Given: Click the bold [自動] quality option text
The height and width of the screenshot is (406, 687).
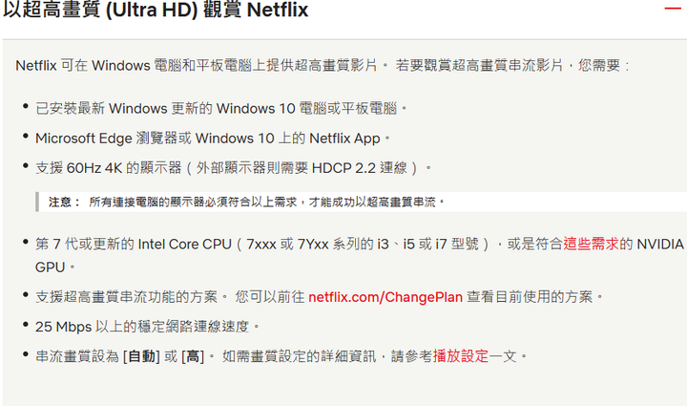Looking at the screenshot, I should click(141, 356).
